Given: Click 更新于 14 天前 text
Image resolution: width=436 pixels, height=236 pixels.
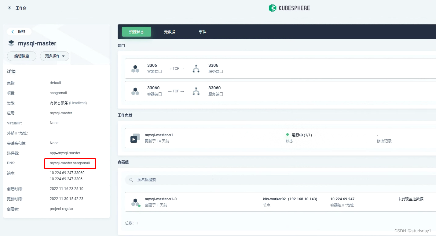Looking at the screenshot, I should 157,141.
